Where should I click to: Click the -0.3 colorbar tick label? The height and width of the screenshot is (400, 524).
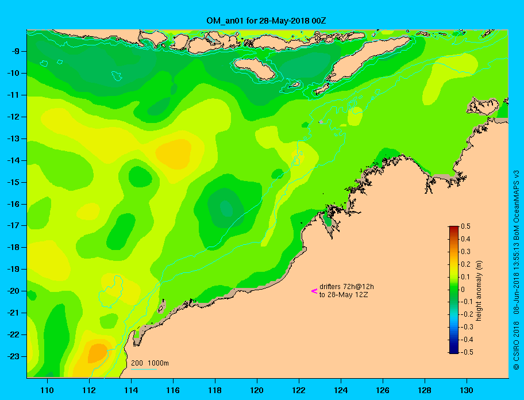467,327
